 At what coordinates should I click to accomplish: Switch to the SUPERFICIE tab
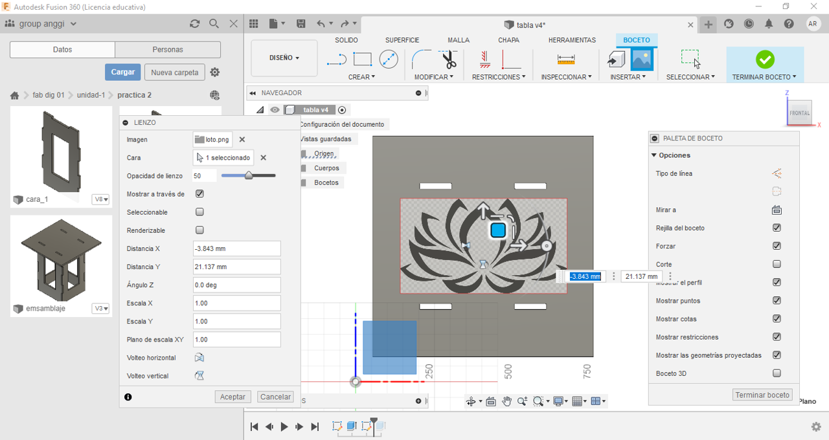click(x=402, y=40)
